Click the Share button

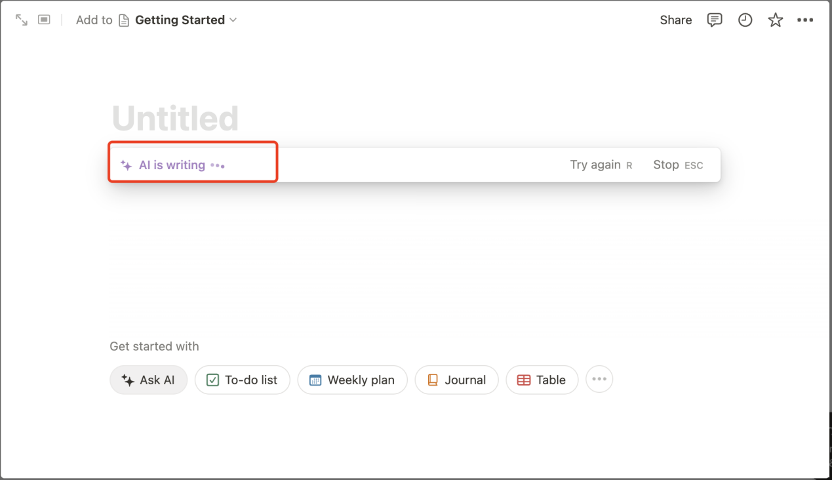[x=676, y=20]
